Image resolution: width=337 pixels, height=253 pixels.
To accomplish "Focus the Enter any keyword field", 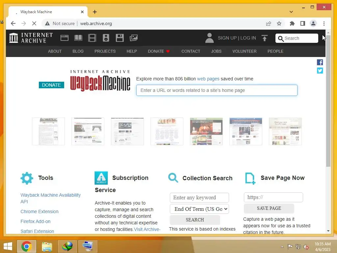I will [x=199, y=198].
